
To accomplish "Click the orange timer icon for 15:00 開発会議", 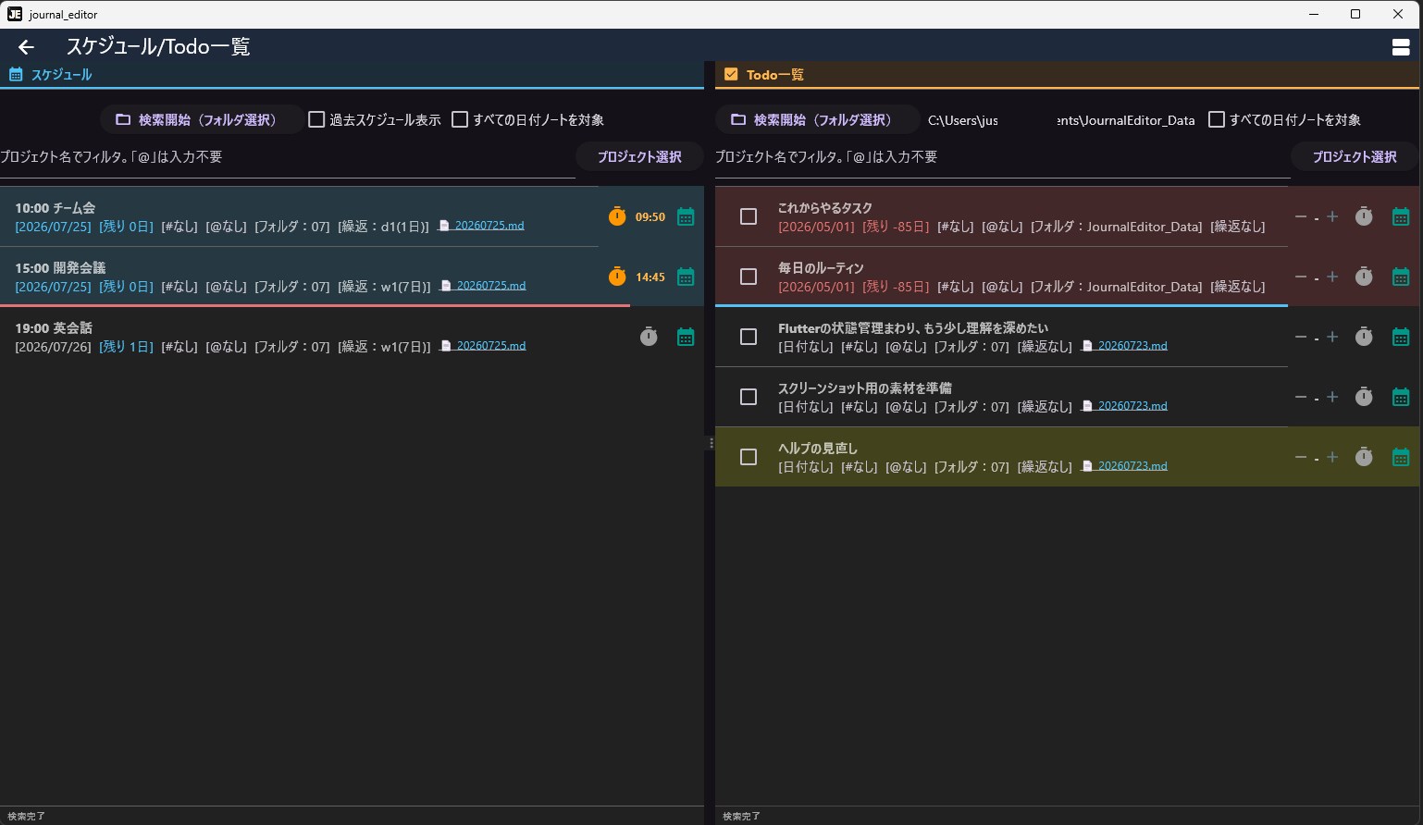I will [x=617, y=277].
